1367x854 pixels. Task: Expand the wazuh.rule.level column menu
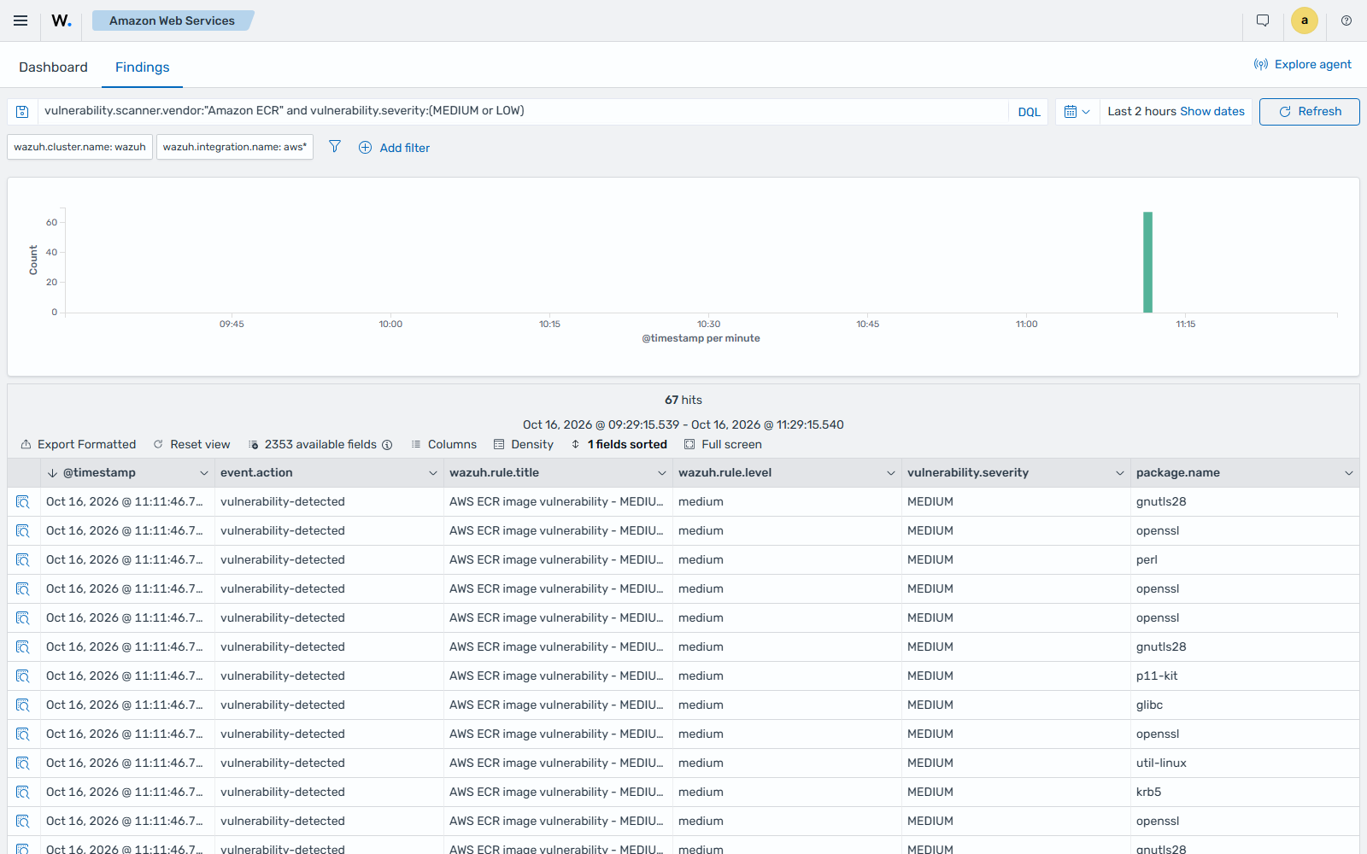[x=891, y=473]
